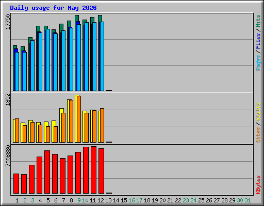
Task: Click the 1852 visits axis value
Action: [8, 99]
